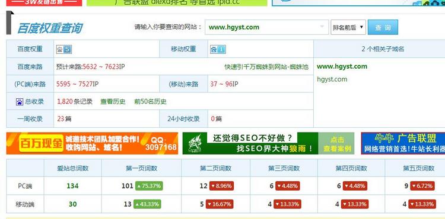
Task: Click the 移动端 first page count 13
Action: (x=128, y=204)
